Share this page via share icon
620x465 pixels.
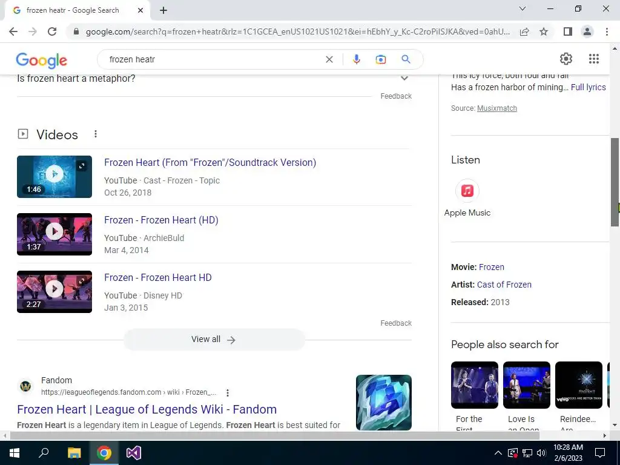click(x=524, y=31)
